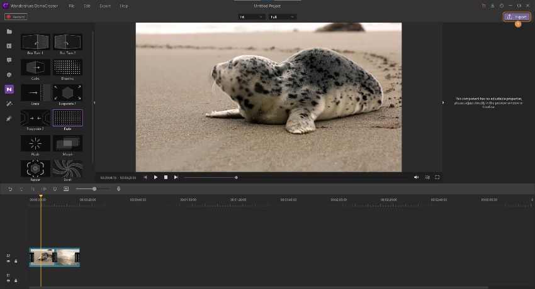Viewport: 535px width, 289px height.
Task: Lock track 02
Action: tap(16, 261)
